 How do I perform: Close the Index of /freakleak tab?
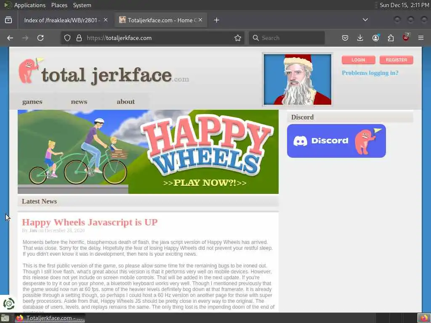coord(106,20)
